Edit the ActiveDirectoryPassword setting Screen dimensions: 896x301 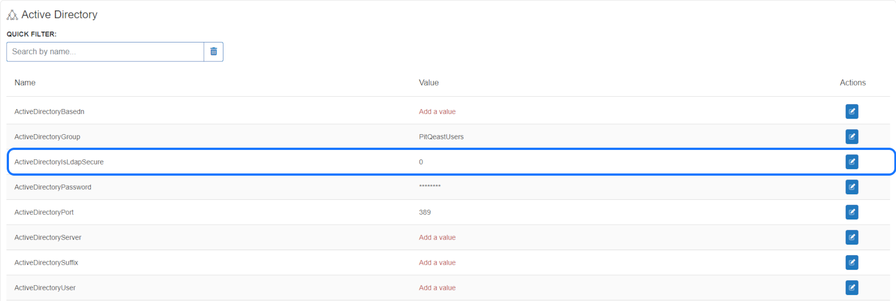click(x=852, y=187)
